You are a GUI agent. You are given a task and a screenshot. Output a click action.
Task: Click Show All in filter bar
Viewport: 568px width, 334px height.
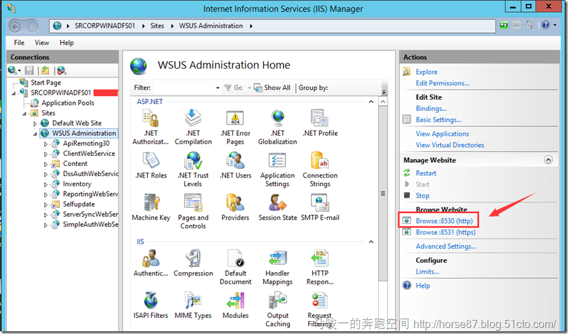point(273,87)
